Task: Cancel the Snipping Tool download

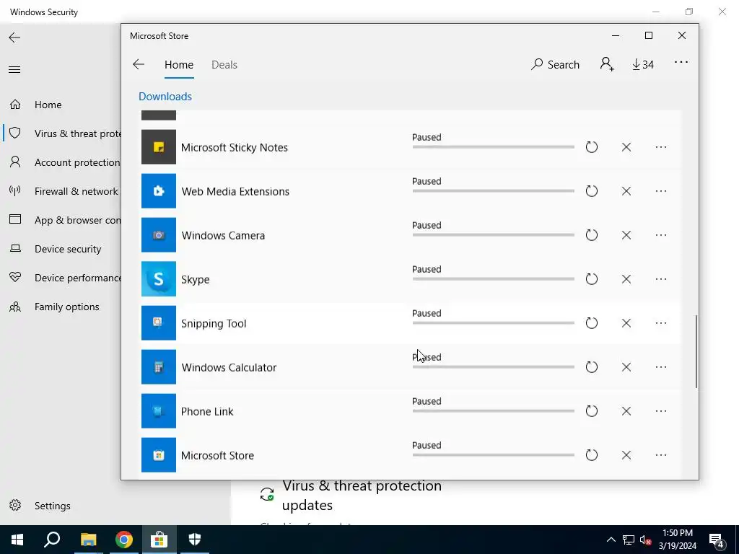Action: tap(626, 323)
